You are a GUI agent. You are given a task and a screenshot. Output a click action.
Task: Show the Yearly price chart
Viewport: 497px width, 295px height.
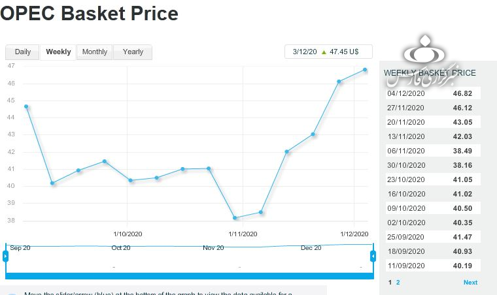[x=133, y=52]
